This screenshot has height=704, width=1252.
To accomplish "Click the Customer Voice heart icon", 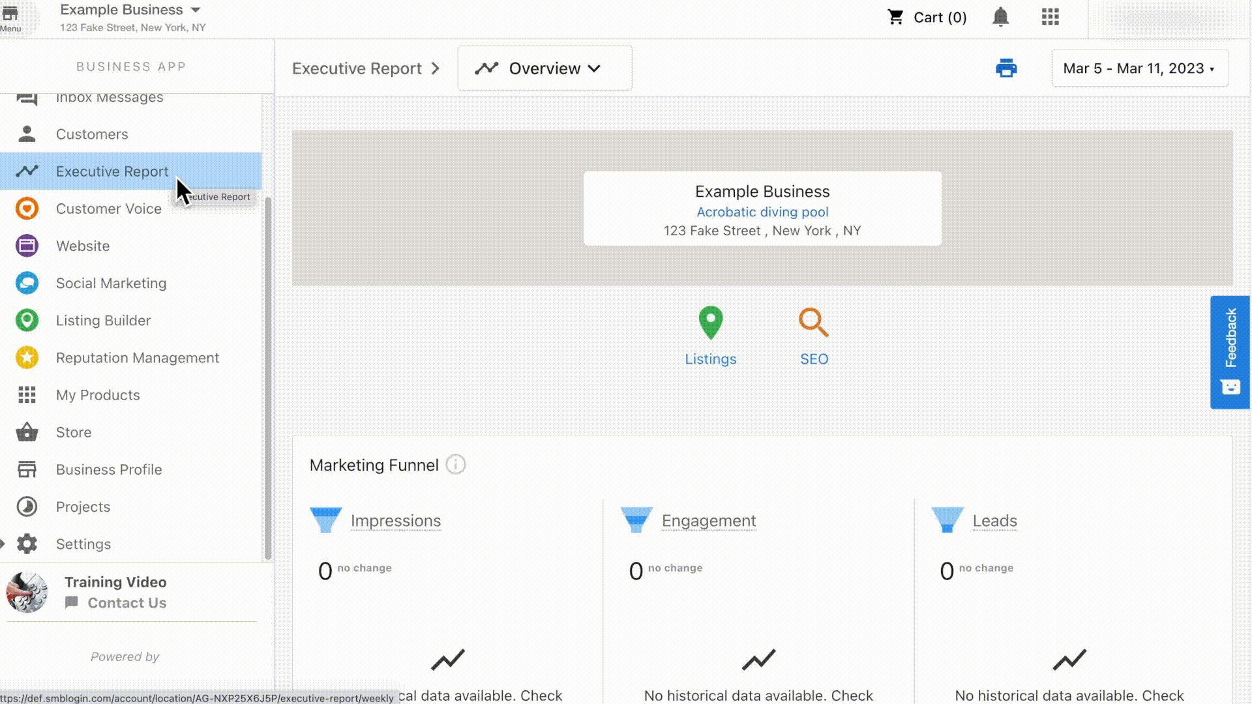I will click(27, 209).
